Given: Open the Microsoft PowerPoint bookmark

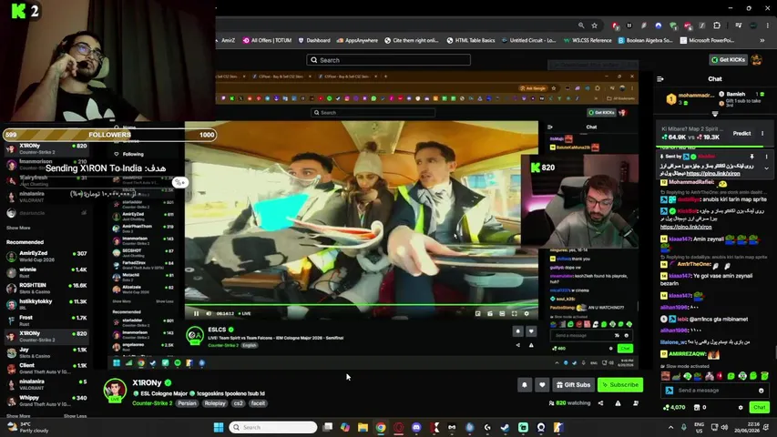Looking at the screenshot, I should pyautogui.click(x=707, y=41).
